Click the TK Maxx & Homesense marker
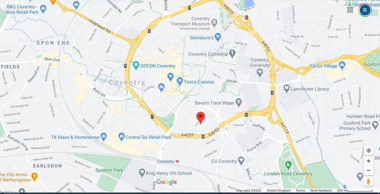380x194 pixels. coord(104,137)
